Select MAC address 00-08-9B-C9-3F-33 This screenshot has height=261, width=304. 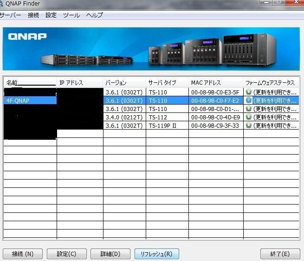click(x=215, y=125)
